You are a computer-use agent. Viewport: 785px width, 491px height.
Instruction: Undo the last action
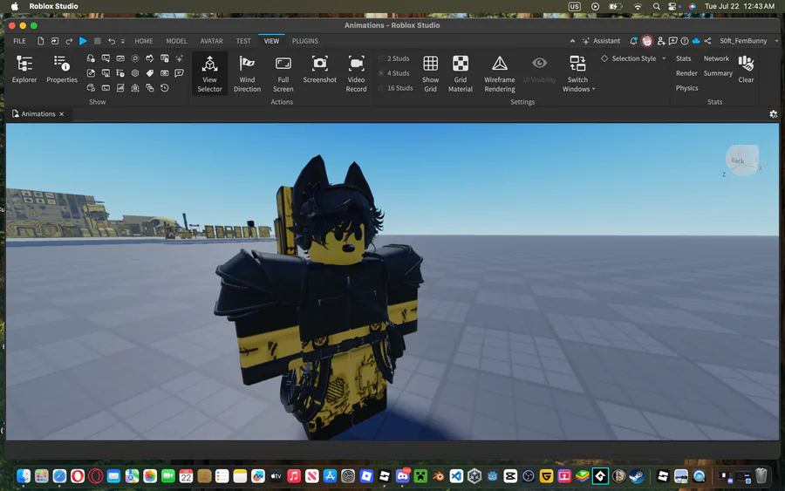(x=112, y=41)
